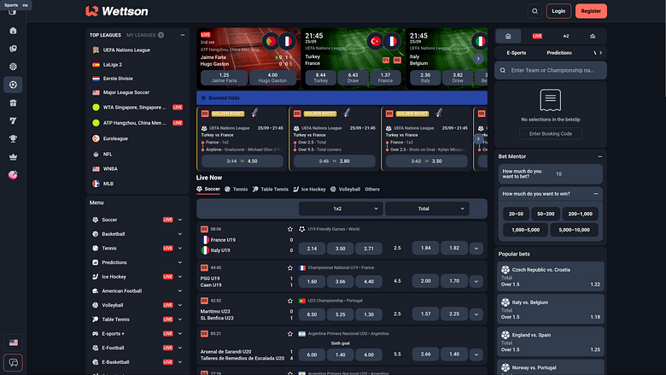This screenshot has height=375, width=666.
Task: Click the fourth icon in right panel tabs
Action: coord(593,36)
